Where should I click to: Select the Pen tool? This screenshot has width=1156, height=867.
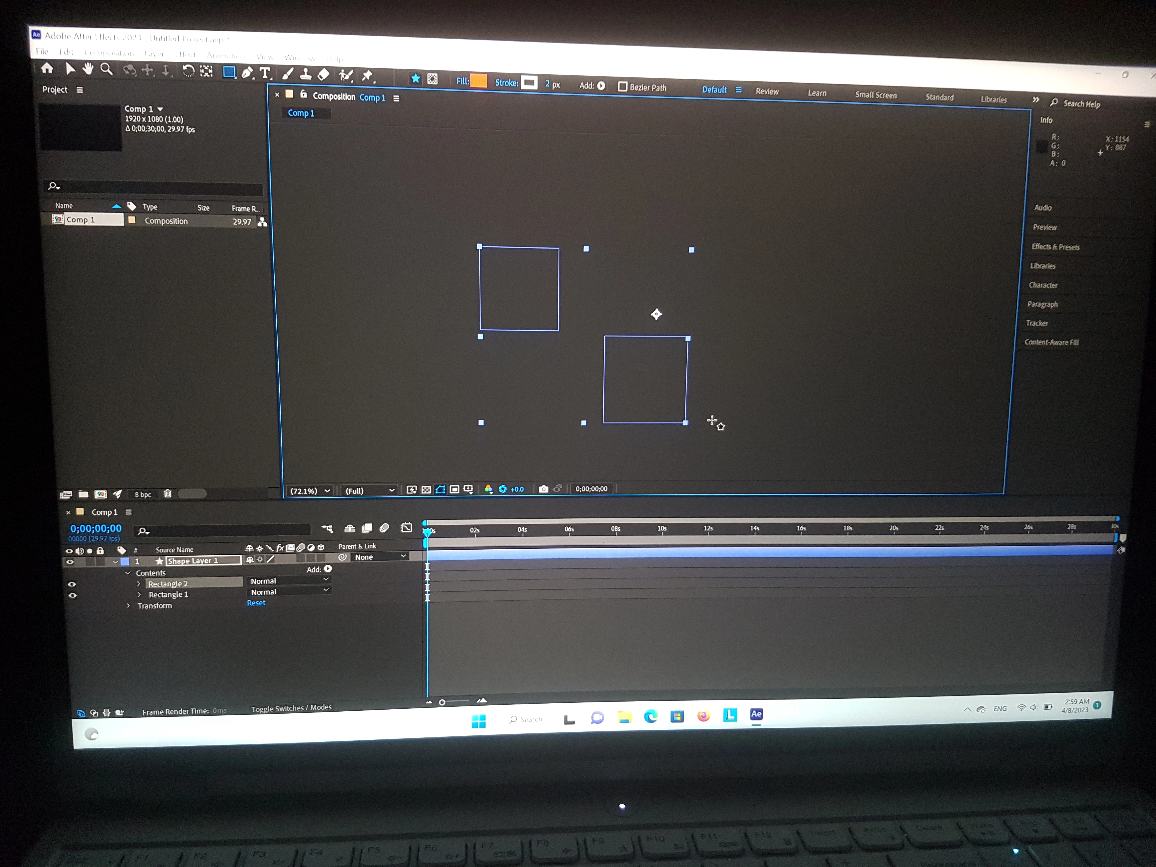pos(247,73)
